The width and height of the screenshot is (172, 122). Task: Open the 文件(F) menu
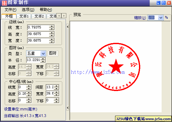pos(10,10)
